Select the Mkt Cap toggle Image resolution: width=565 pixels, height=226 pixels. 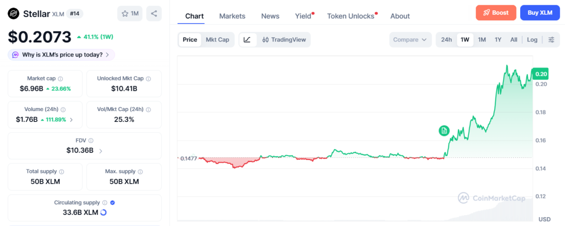coord(218,40)
